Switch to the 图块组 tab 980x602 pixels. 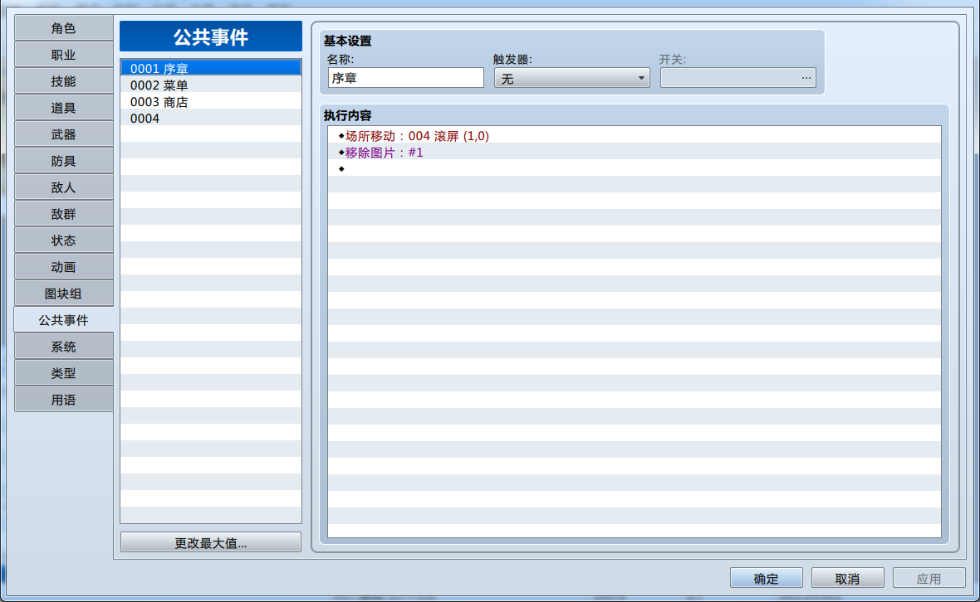point(64,294)
